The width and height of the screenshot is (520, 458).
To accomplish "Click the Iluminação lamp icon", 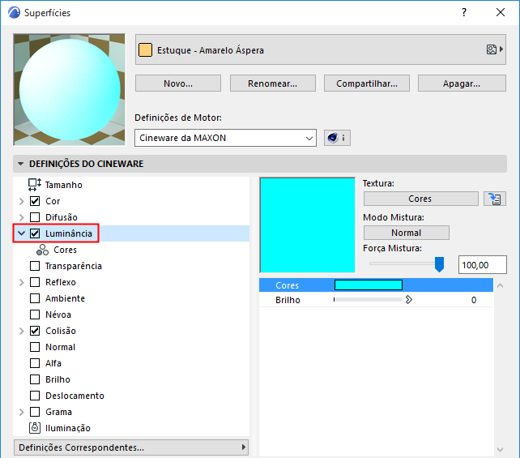I will click(x=35, y=428).
